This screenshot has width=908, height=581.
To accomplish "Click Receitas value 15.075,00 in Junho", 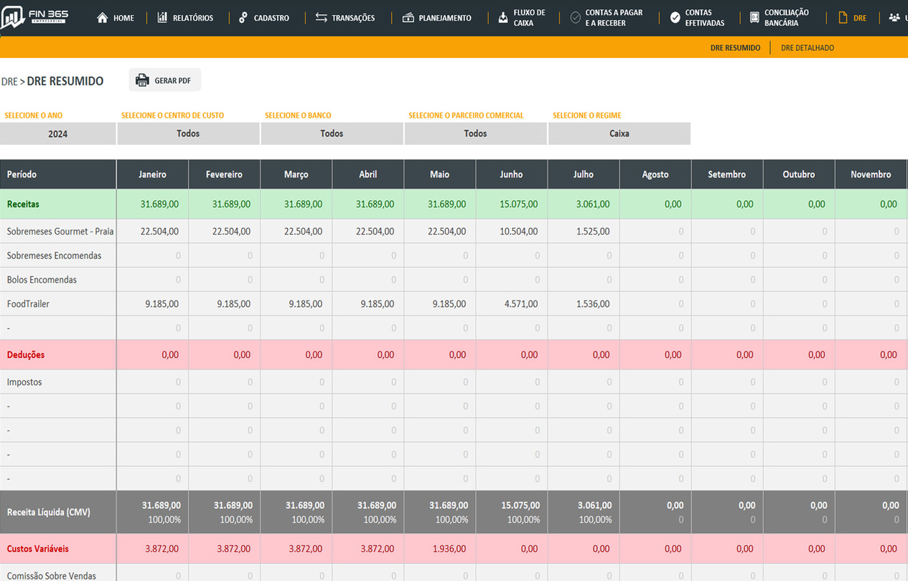I will (519, 204).
